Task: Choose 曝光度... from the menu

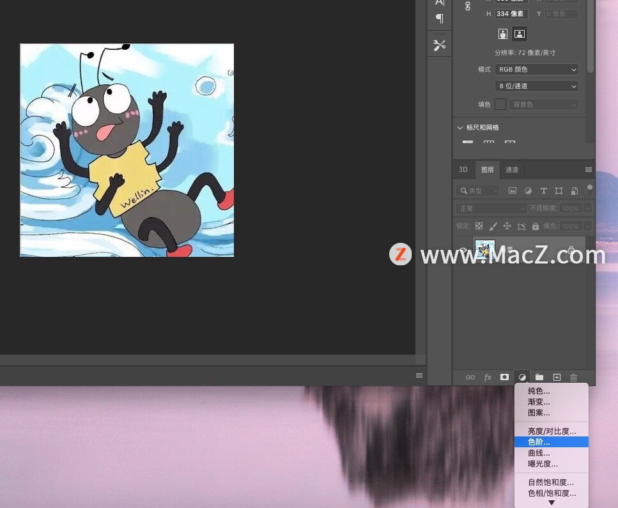Action: tap(552, 464)
